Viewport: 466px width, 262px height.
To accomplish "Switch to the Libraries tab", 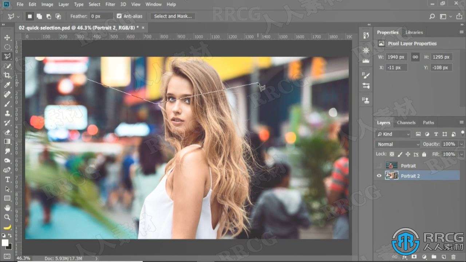I will 414,32.
